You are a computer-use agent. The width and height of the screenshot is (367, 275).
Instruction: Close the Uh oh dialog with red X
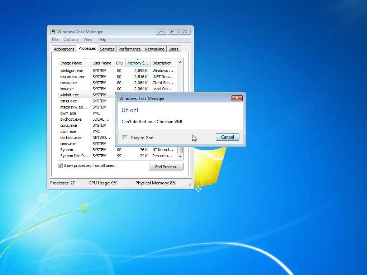click(x=237, y=98)
